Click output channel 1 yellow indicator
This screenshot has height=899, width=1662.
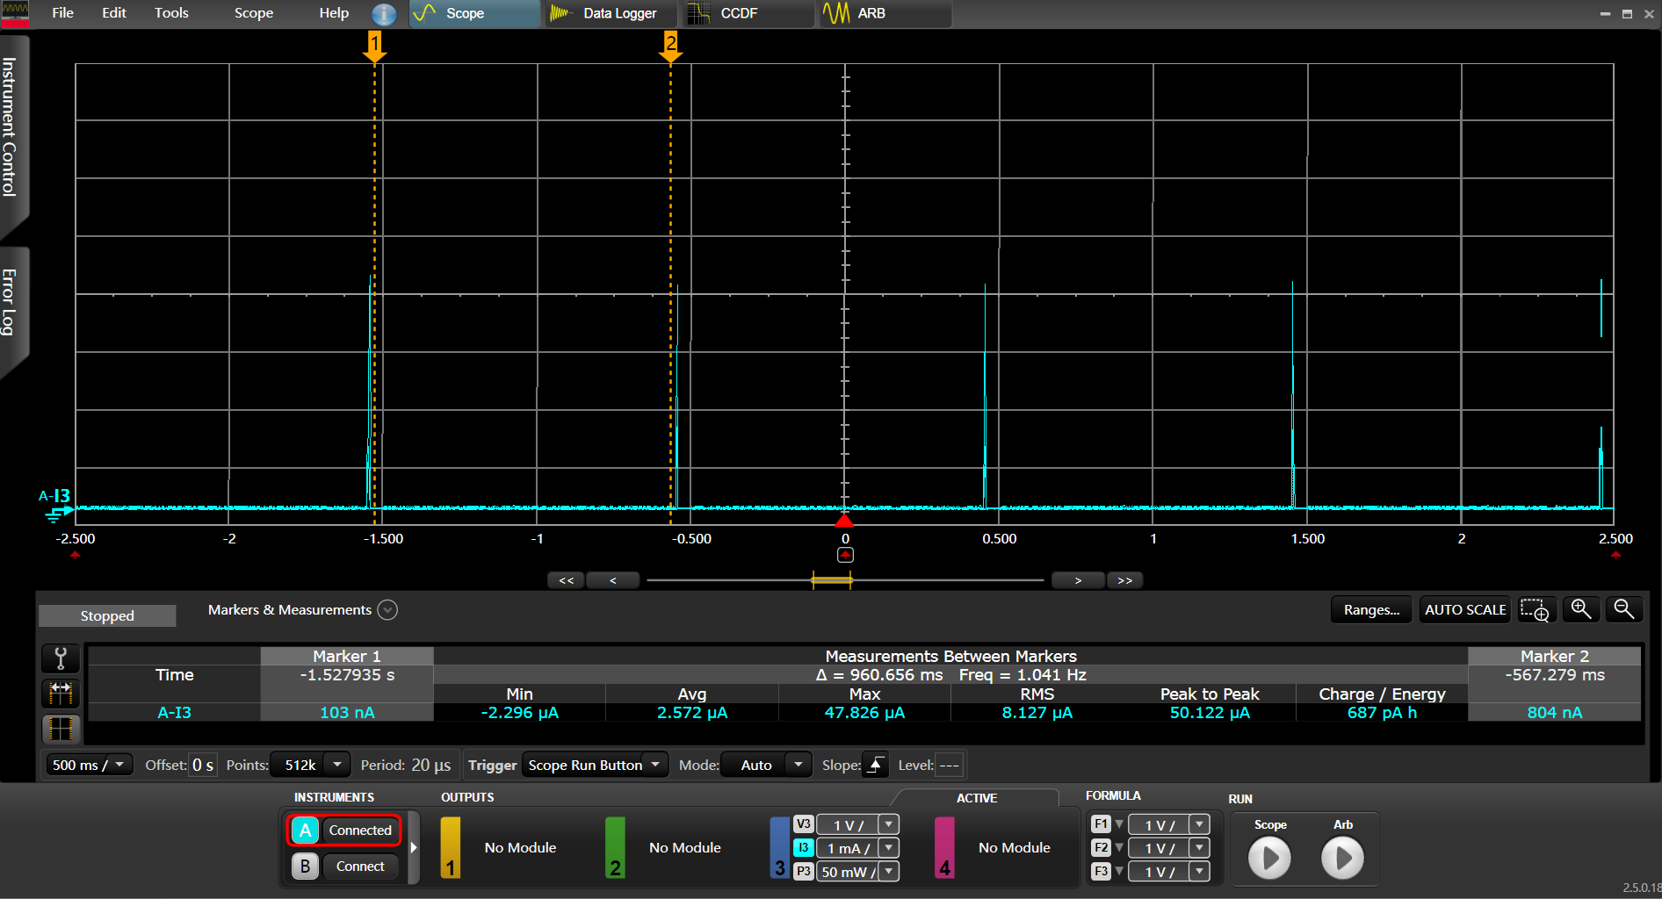click(450, 847)
